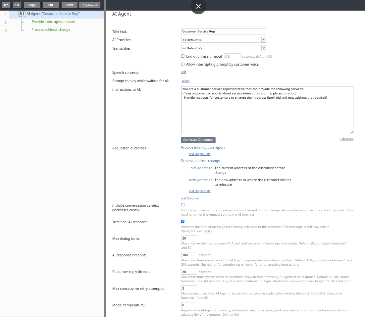Click the add Outcome link

pyautogui.click(x=190, y=198)
